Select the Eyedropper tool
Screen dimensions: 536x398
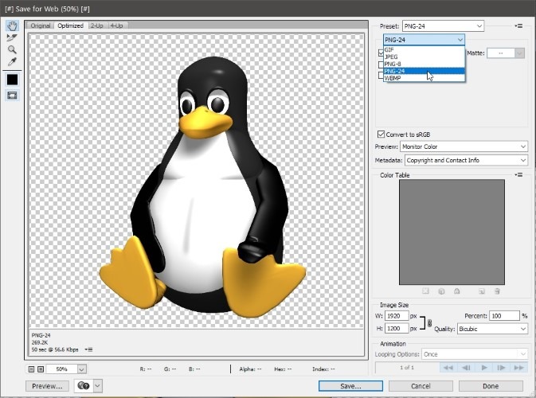click(x=12, y=62)
